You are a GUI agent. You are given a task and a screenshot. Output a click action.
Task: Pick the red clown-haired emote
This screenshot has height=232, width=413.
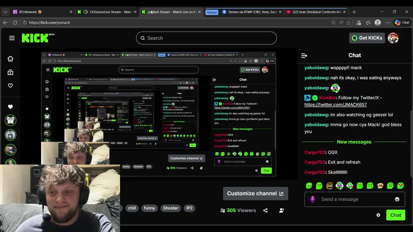pyautogui.click(x=380, y=186)
